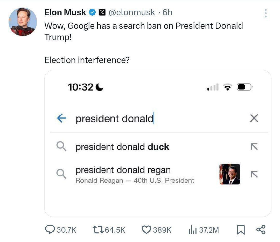Click the 6h timestamp
The image size is (280, 242).
(x=167, y=12)
